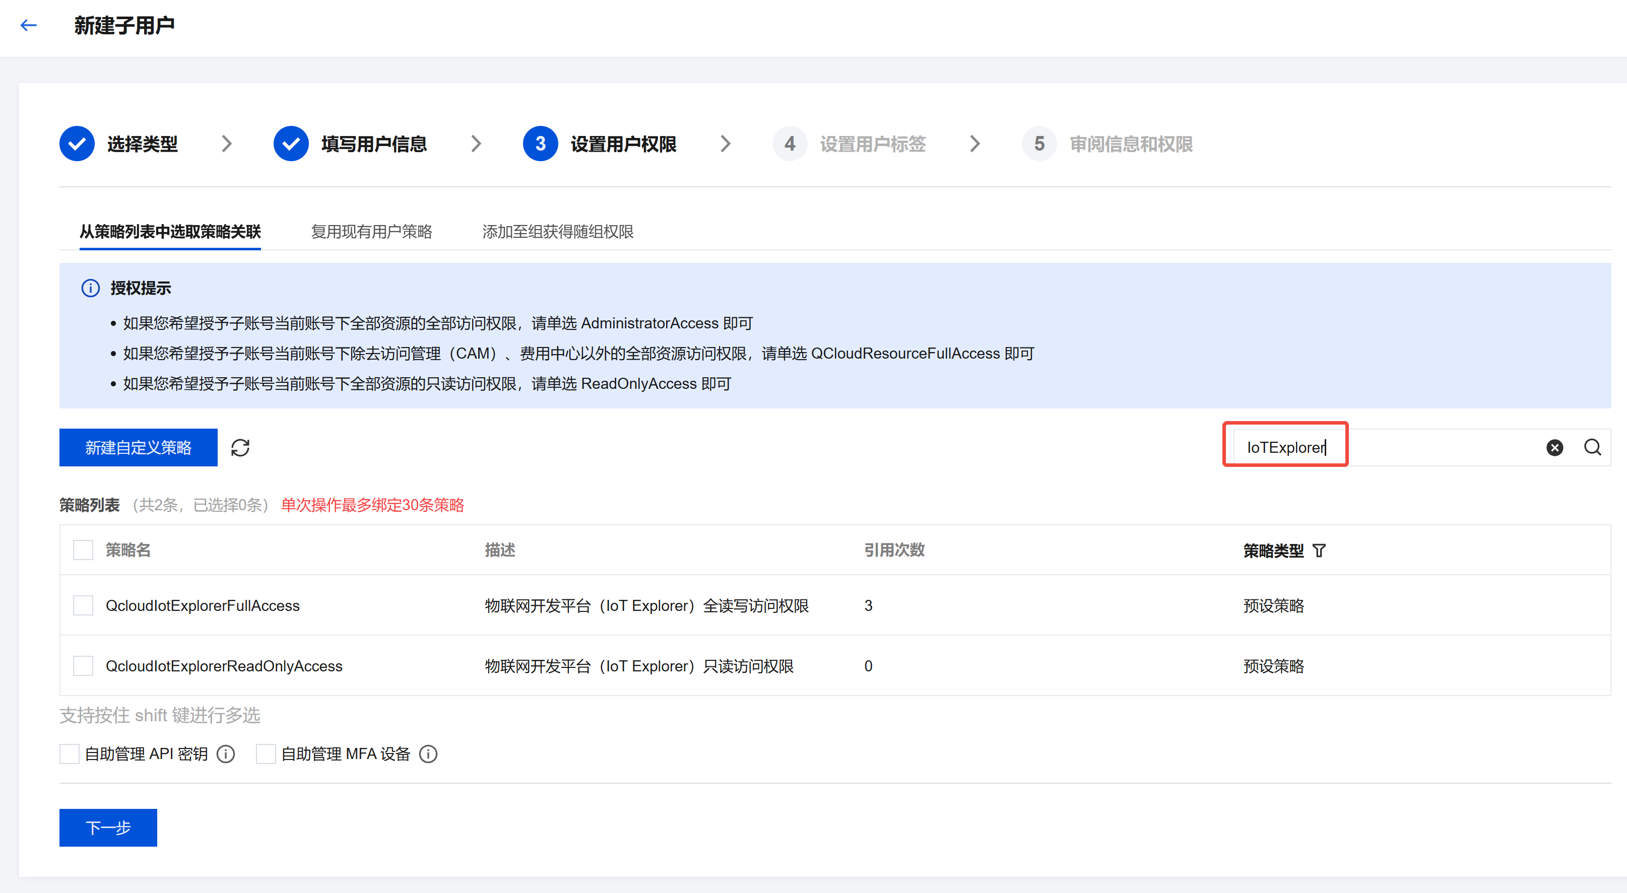Screen dimensions: 1627x893
Task: Clear the search box with the X icon
Action: (1554, 448)
